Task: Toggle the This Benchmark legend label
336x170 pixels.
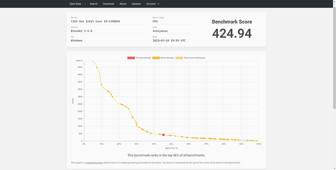Action: point(143,58)
